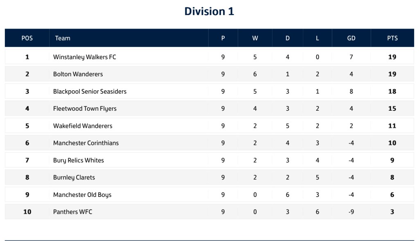Select Panthers WFC at the bottom
Image resolution: width=419 pixels, height=241 pixels.
click(x=73, y=212)
